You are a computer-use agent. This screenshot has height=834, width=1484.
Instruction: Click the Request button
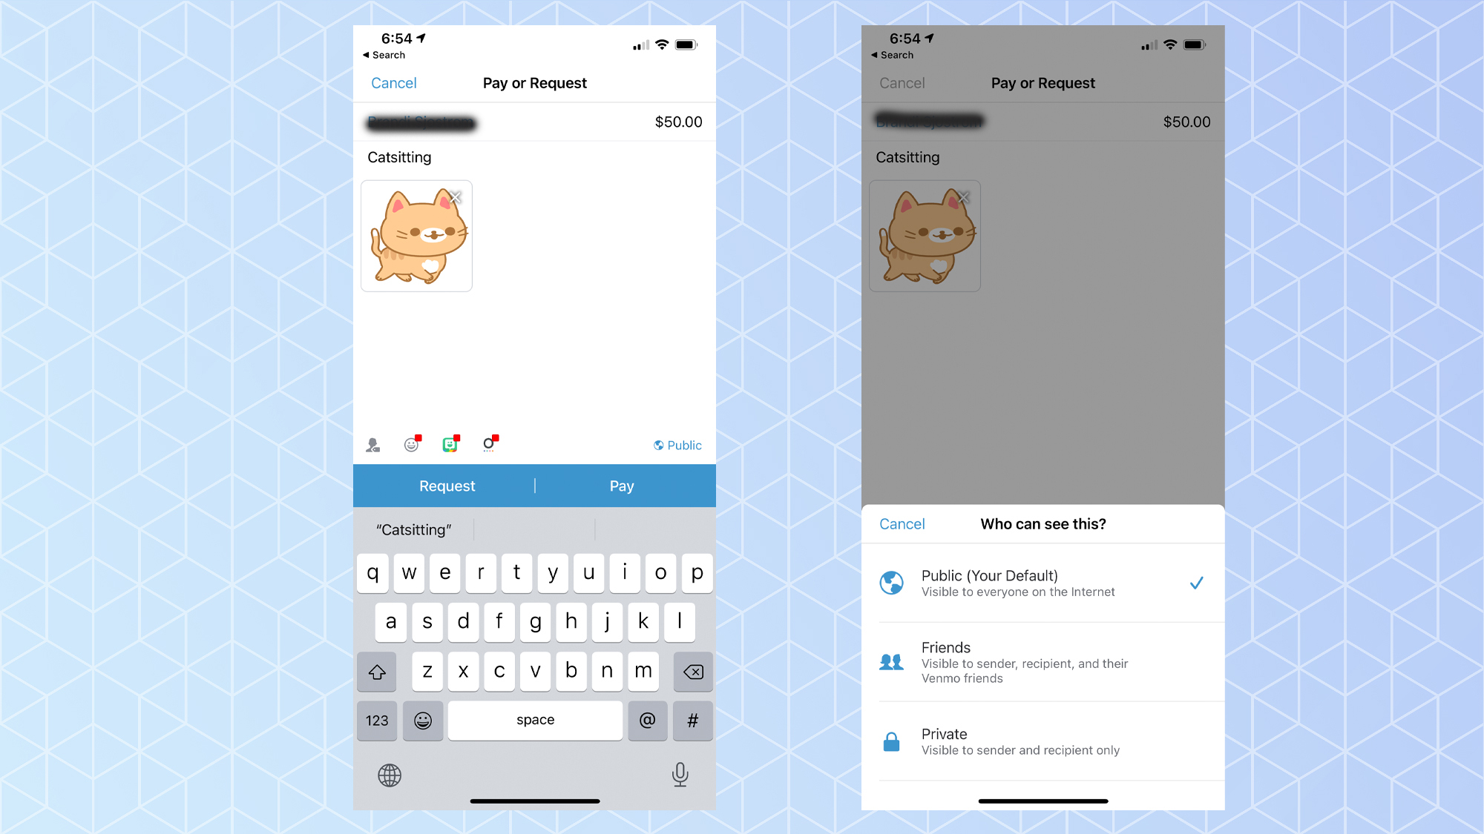[447, 485]
